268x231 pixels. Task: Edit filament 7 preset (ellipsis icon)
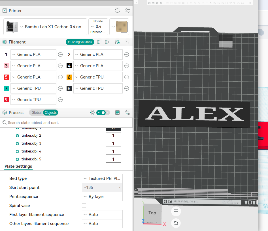click(x=60, y=88)
